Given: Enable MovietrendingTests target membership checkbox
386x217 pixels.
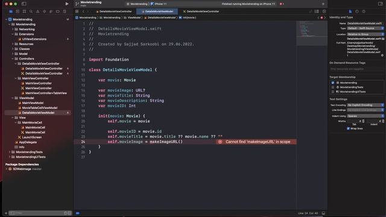Looking at the screenshot, I should [x=333, y=87].
